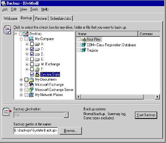
Task: Collapse the My Computer tree node
Action: point(21,39)
